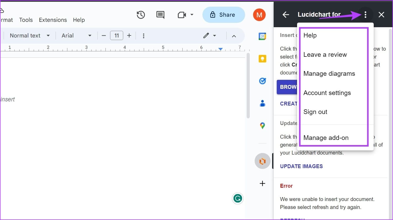The height and width of the screenshot is (220, 393).
Task: Open the comments panel icon
Action: (160, 15)
